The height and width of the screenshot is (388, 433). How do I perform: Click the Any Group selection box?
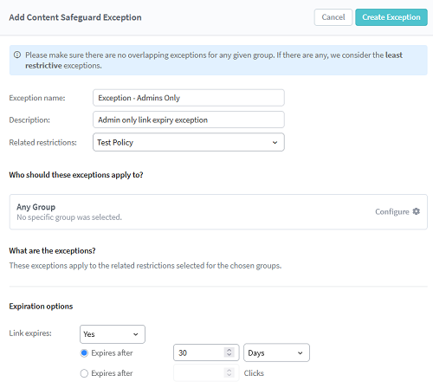point(218,212)
